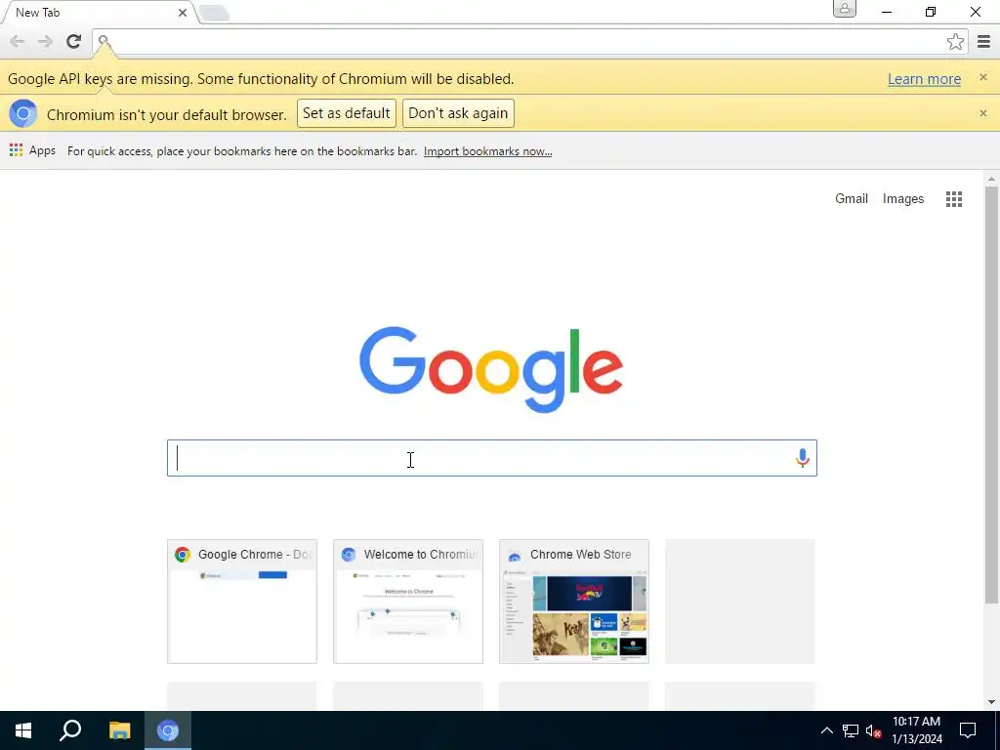Open Gmail link
Image resolution: width=1000 pixels, height=750 pixels.
[x=852, y=199]
